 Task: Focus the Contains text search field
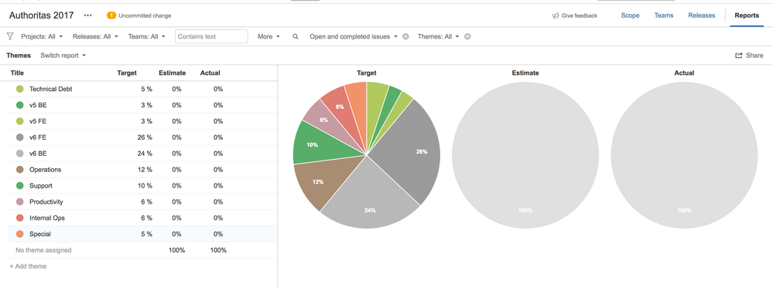pyautogui.click(x=211, y=36)
